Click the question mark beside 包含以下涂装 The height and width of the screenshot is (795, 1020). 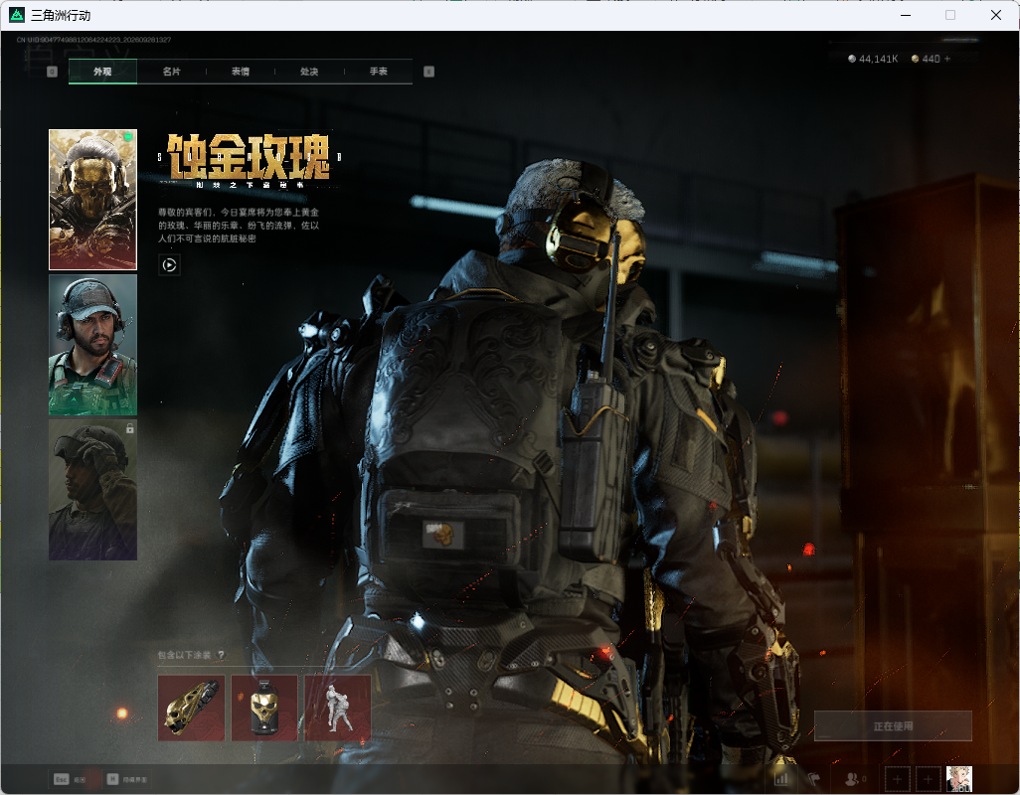[221, 655]
